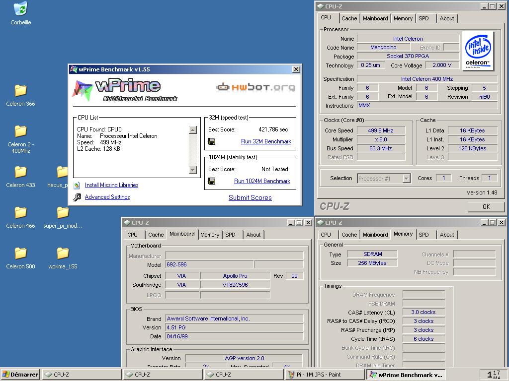Screen dimensions: 509x381
Task: Click Advanced Settings link
Action: click(107, 197)
